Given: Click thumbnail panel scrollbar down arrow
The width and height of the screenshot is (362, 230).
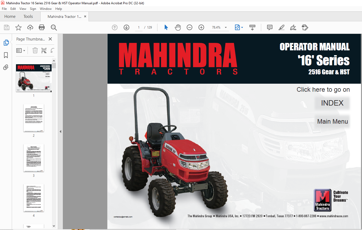Looking at the screenshot, I should tap(54, 226).
